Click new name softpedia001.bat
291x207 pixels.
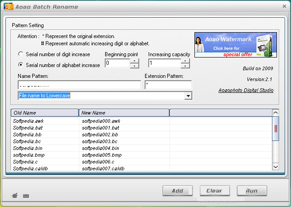tap(101, 128)
